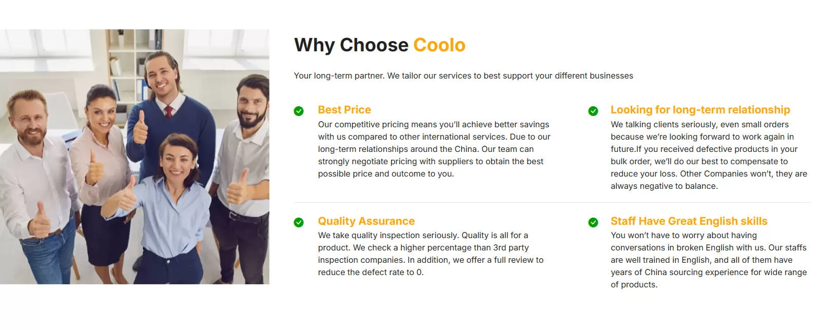Open the Looking for long-term relationship heading

700,110
